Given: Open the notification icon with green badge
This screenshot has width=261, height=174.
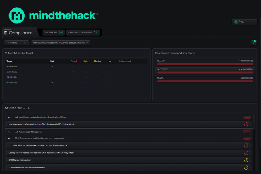Looking at the screenshot, I should coord(253,42).
